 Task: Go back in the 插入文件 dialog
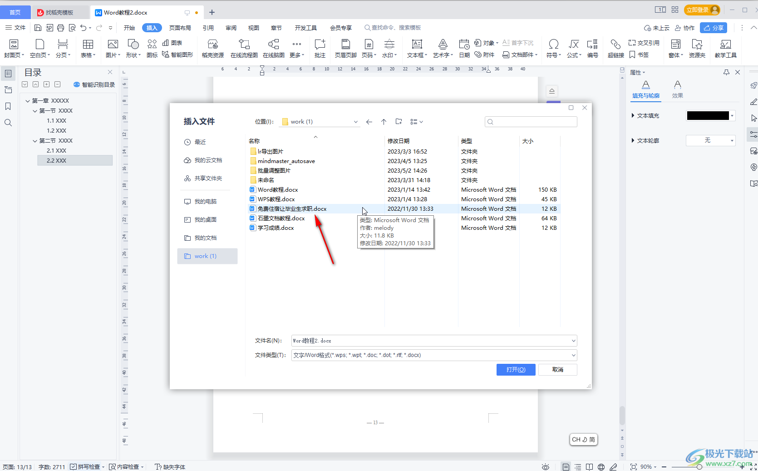369,122
